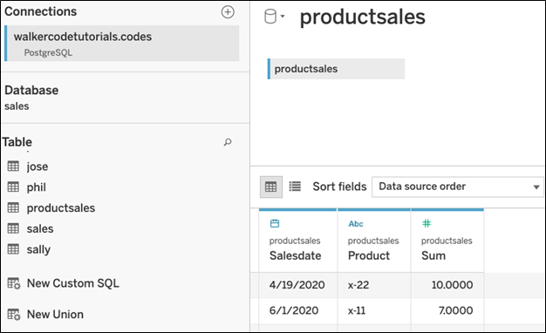Click the 4/19/2020 date cell
This screenshot has width=546, height=333.
click(x=297, y=285)
